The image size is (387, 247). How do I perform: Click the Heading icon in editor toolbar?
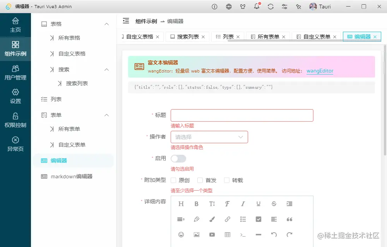181,204
